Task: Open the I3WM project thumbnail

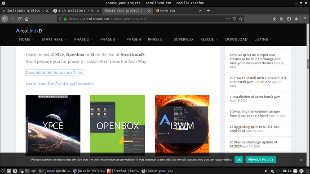Action: [x=182, y=125]
